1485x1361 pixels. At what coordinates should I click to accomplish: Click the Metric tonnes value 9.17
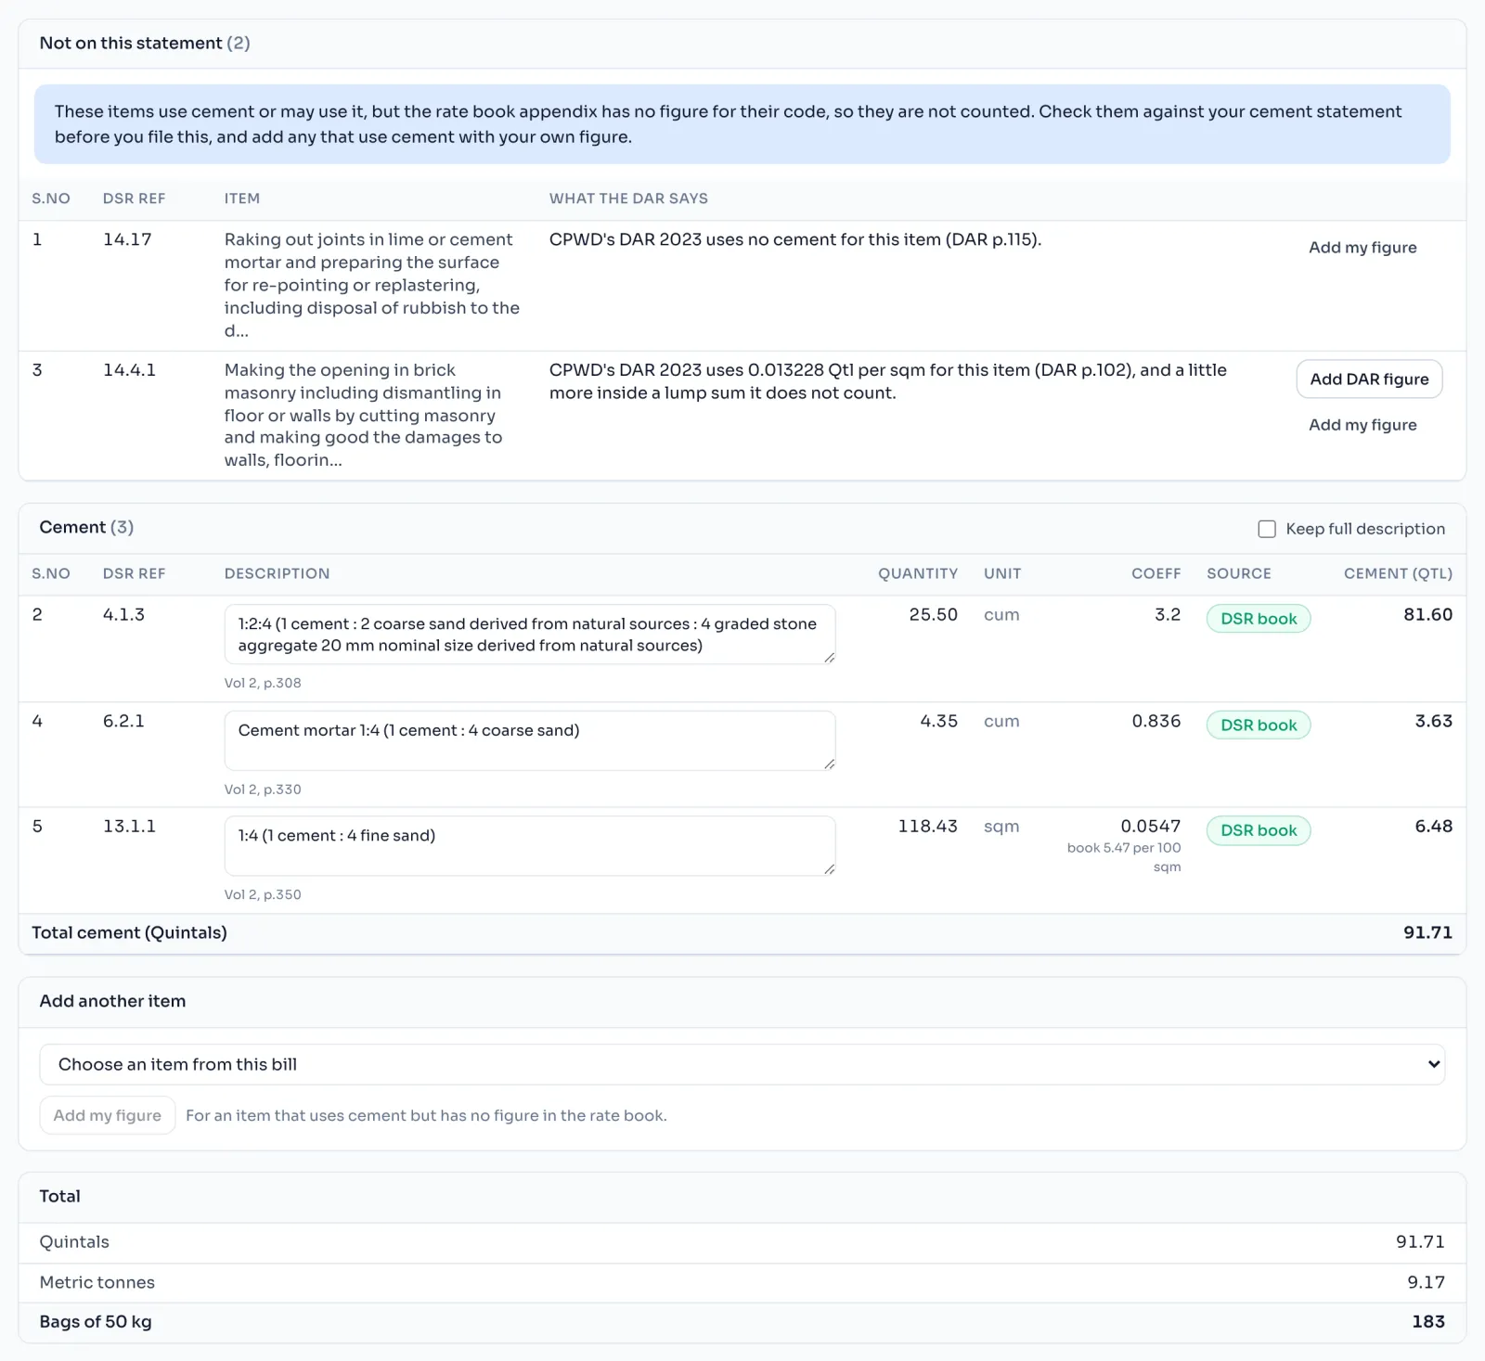point(1427,1282)
